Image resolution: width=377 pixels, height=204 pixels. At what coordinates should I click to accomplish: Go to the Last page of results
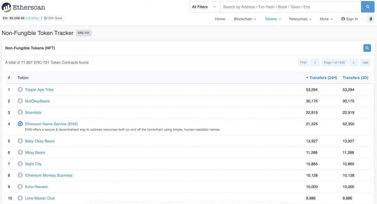[365, 62]
